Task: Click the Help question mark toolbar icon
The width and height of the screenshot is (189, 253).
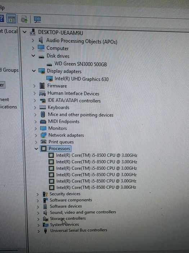Action: 1,18
